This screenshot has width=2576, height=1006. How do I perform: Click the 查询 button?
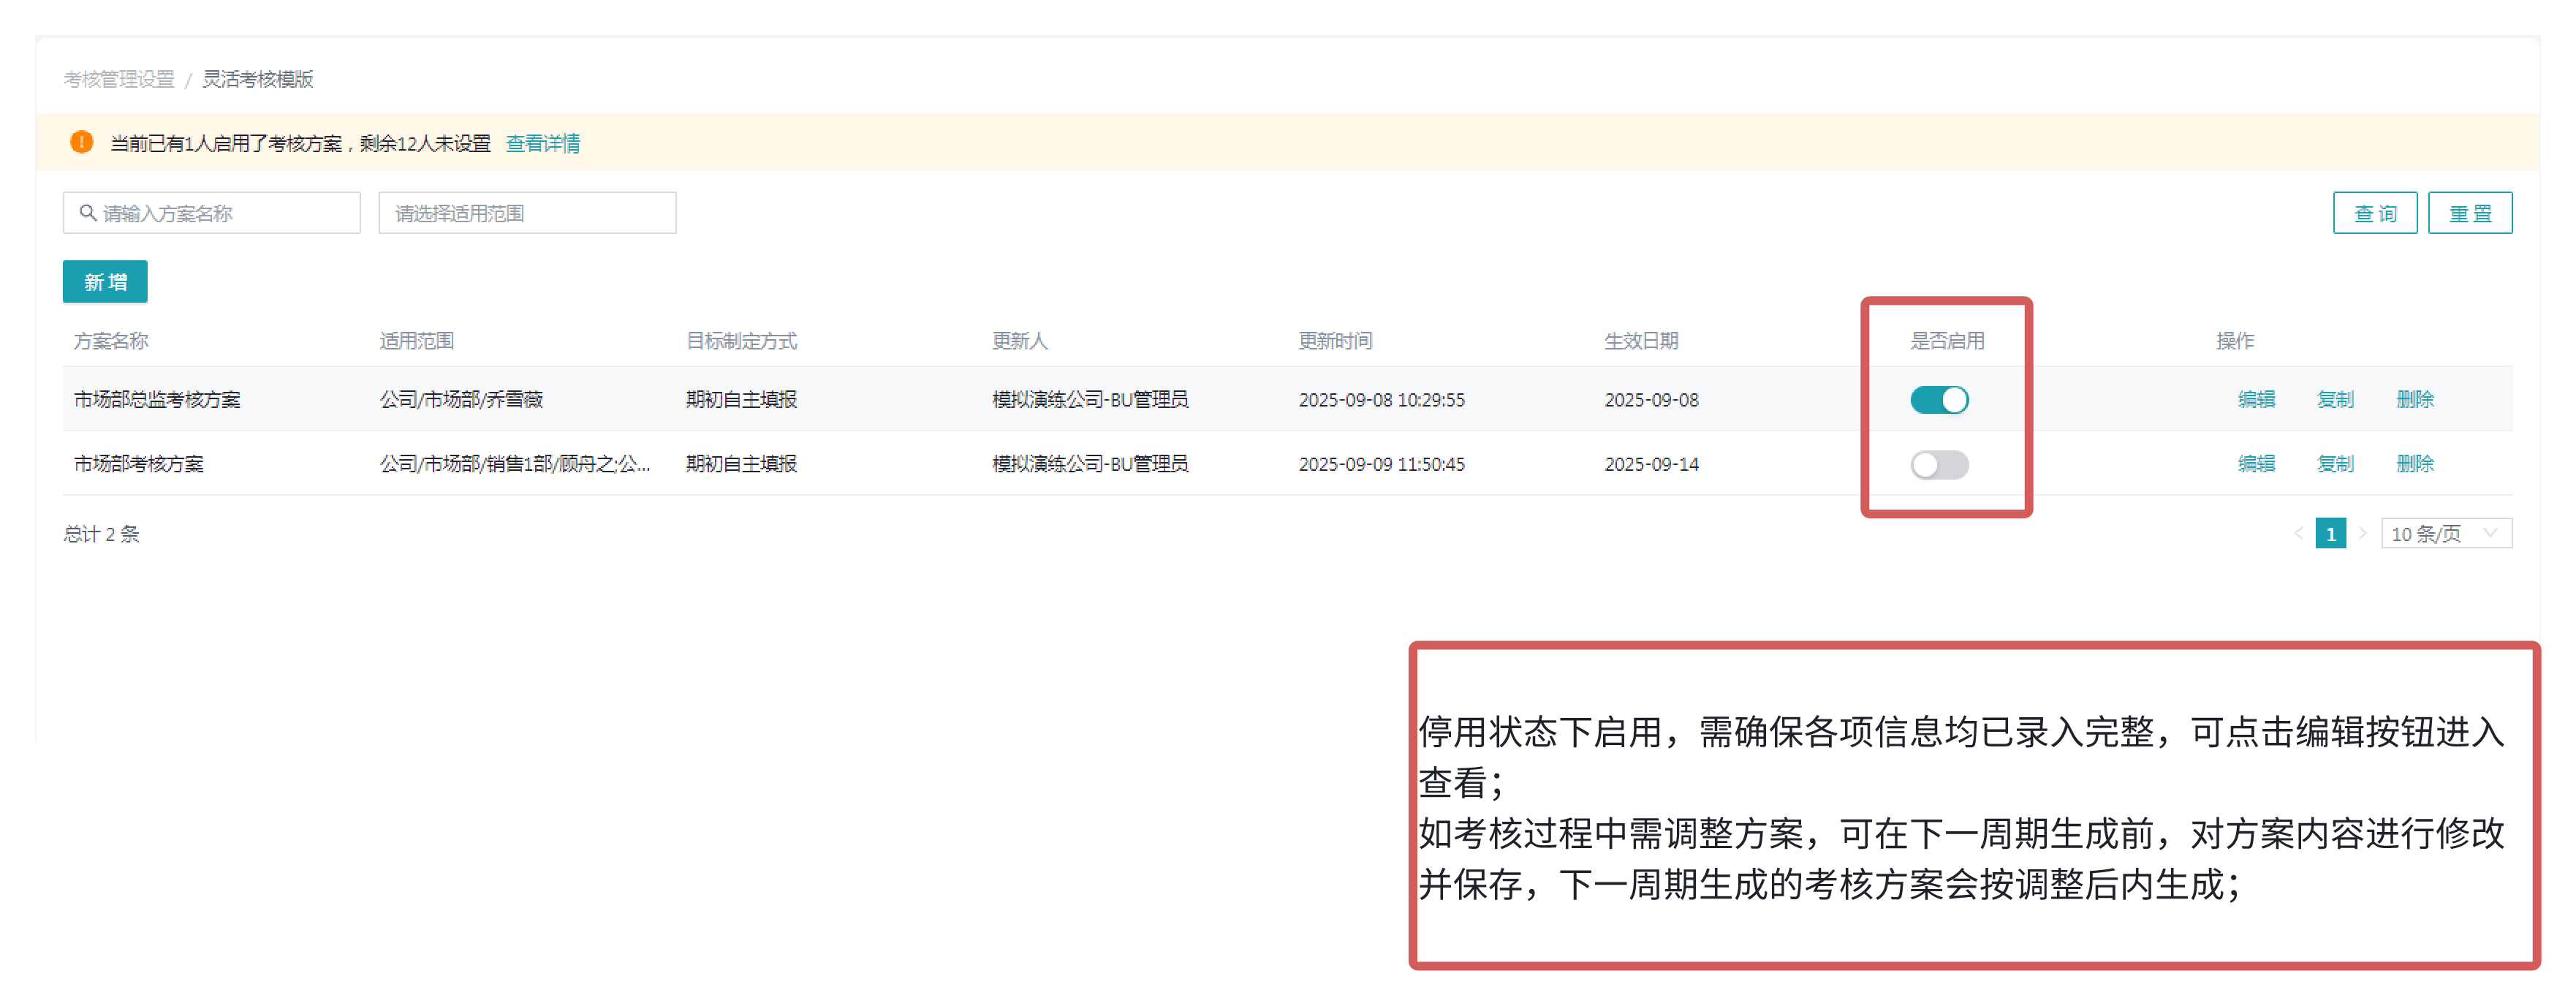(x=2374, y=213)
